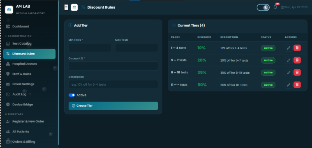Delete the 8–10 tests tier
The width and height of the screenshot is (312, 148).
[297, 73]
